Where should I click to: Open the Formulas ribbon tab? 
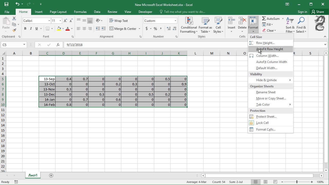pos(80,12)
